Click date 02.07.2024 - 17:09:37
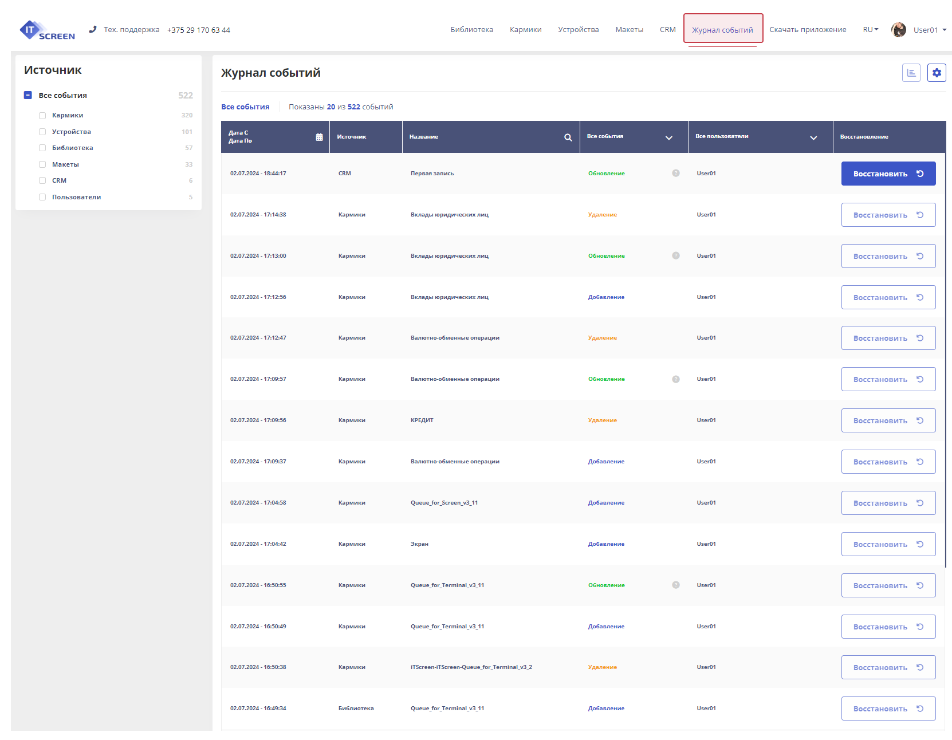 [258, 462]
